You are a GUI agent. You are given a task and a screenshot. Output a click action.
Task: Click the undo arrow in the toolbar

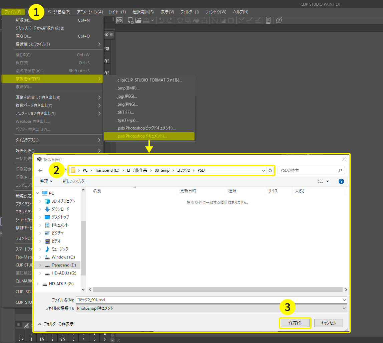pos(161,21)
